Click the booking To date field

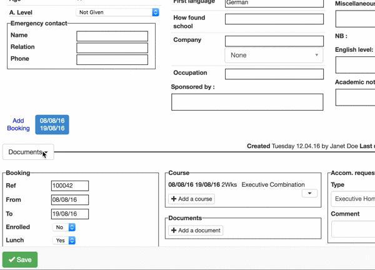click(70, 214)
